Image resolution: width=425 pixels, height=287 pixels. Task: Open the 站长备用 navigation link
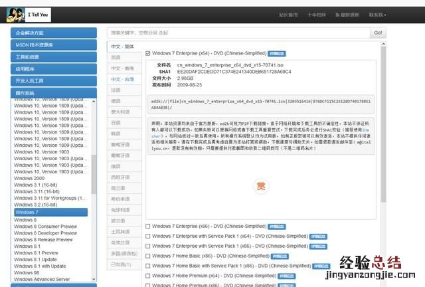[x=288, y=15]
